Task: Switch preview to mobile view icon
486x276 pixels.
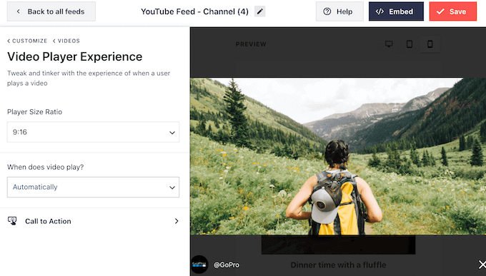Action: (x=430, y=44)
